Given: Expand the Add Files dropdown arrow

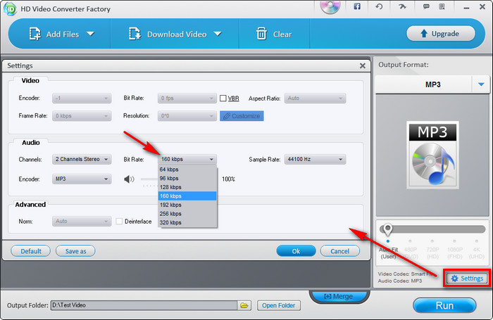Looking at the screenshot, I should [x=91, y=34].
